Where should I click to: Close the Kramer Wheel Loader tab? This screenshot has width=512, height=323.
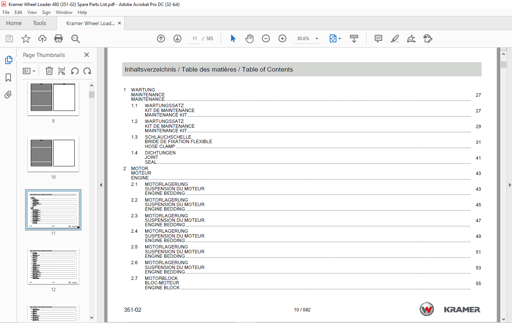click(x=120, y=23)
